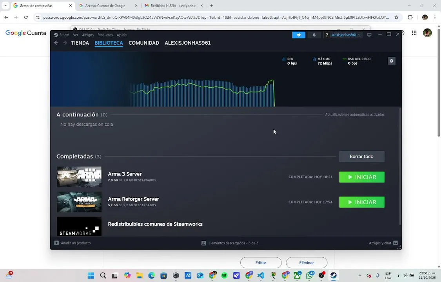Image resolution: width=441 pixels, height=282 pixels.
Task: Open the Amigos menu
Action: click(88, 35)
